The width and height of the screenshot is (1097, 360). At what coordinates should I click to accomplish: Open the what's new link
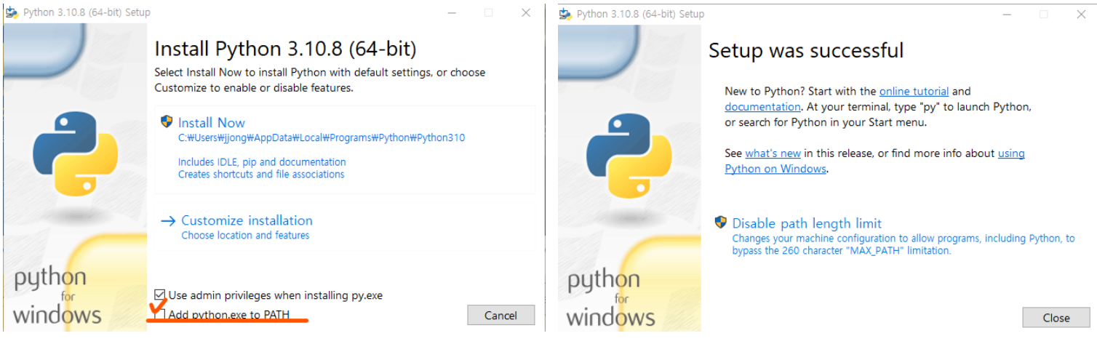pos(773,153)
